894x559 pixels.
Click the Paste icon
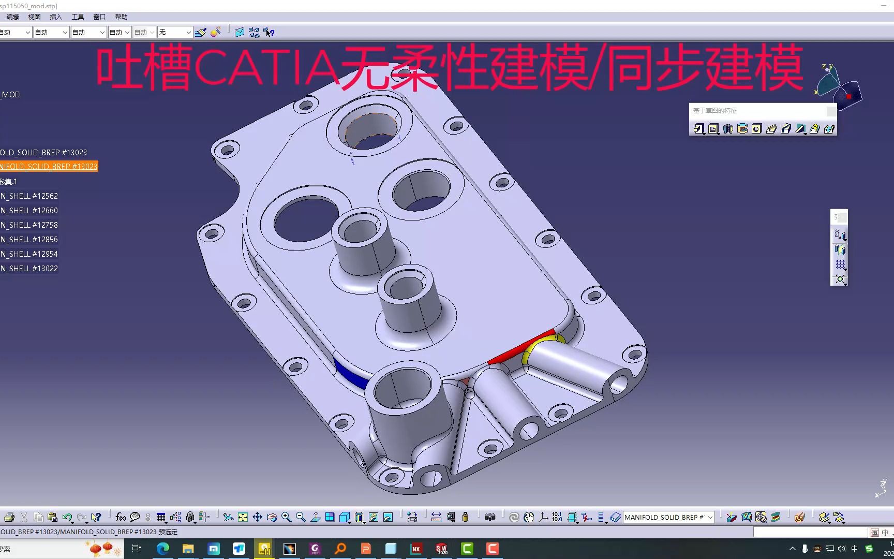point(52,517)
